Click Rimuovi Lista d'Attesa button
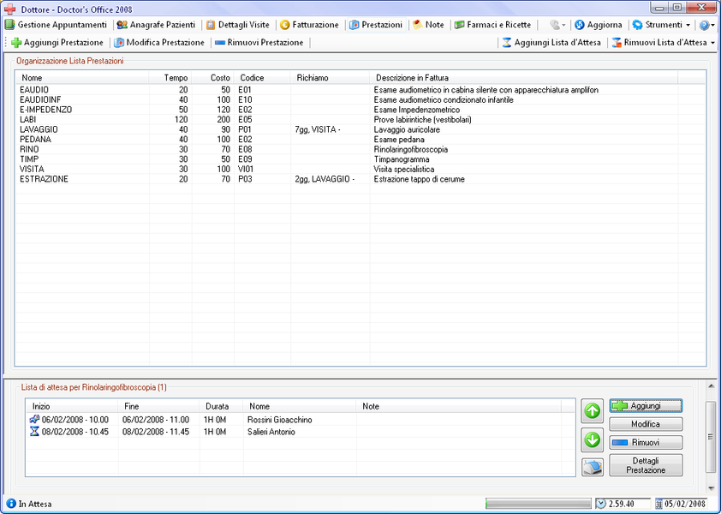Screen dimensions: 721x514 pos(659,43)
